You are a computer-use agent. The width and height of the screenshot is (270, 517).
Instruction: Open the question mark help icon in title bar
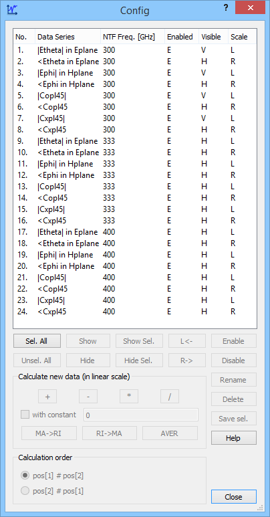[x=226, y=8]
